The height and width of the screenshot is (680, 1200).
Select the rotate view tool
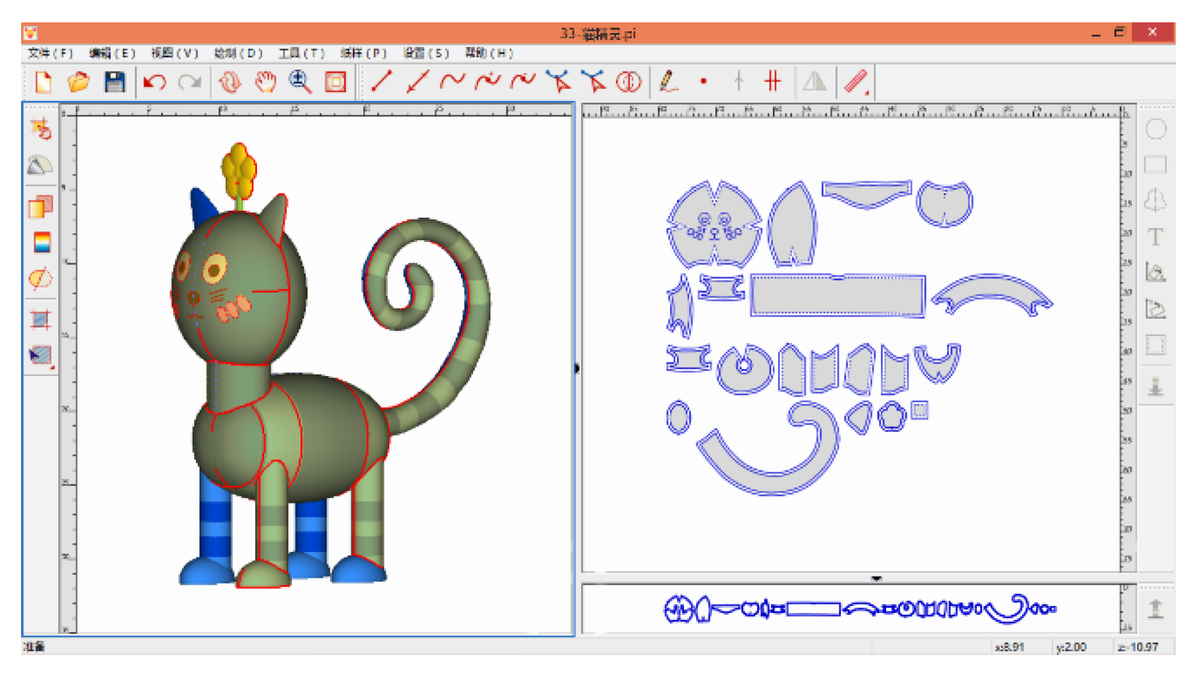pyautogui.click(x=230, y=82)
